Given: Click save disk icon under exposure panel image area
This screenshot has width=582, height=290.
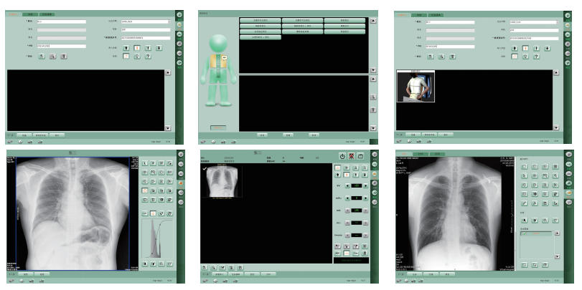Looking at the screenshot, I should pyautogui.click(x=240, y=267).
